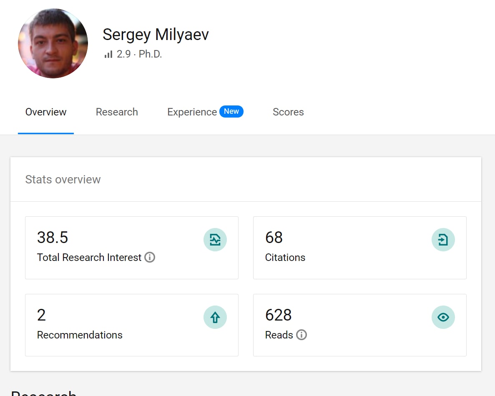The height and width of the screenshot is (396, 495).
Task: Click the blue New badge
Action: [231, 111]
